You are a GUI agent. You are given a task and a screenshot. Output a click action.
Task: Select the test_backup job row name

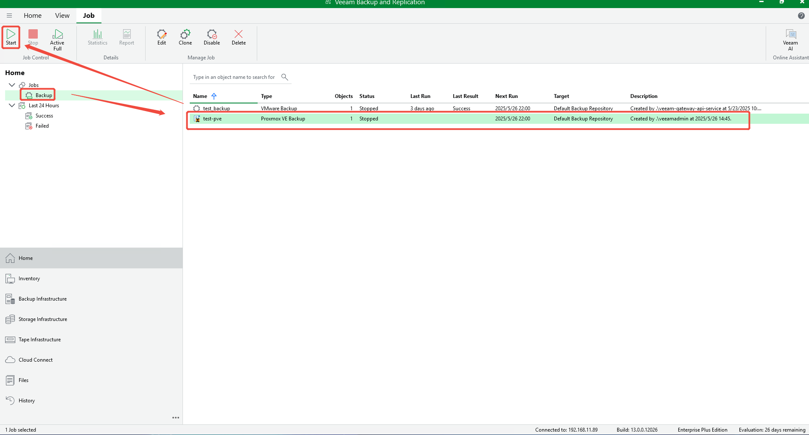tap(216, 109)
